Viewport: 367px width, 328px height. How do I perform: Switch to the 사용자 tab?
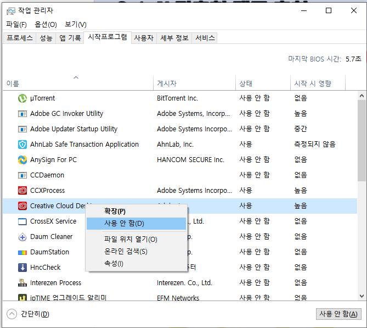point(144,38)
